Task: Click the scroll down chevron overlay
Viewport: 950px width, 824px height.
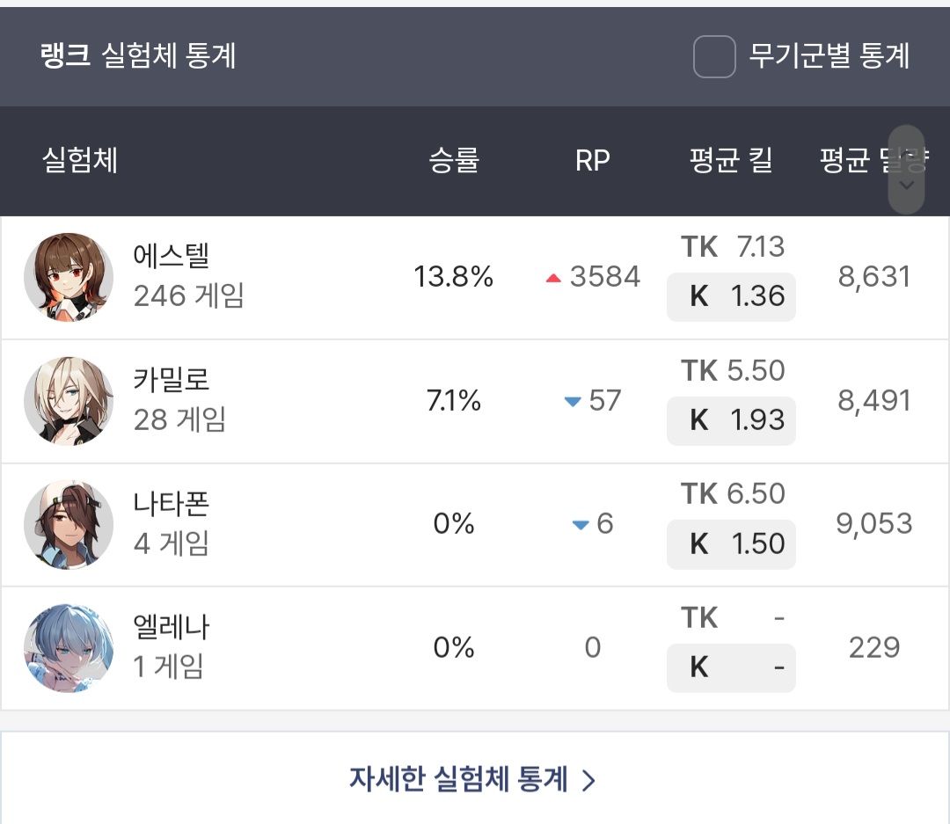Action: coord(907,185)
